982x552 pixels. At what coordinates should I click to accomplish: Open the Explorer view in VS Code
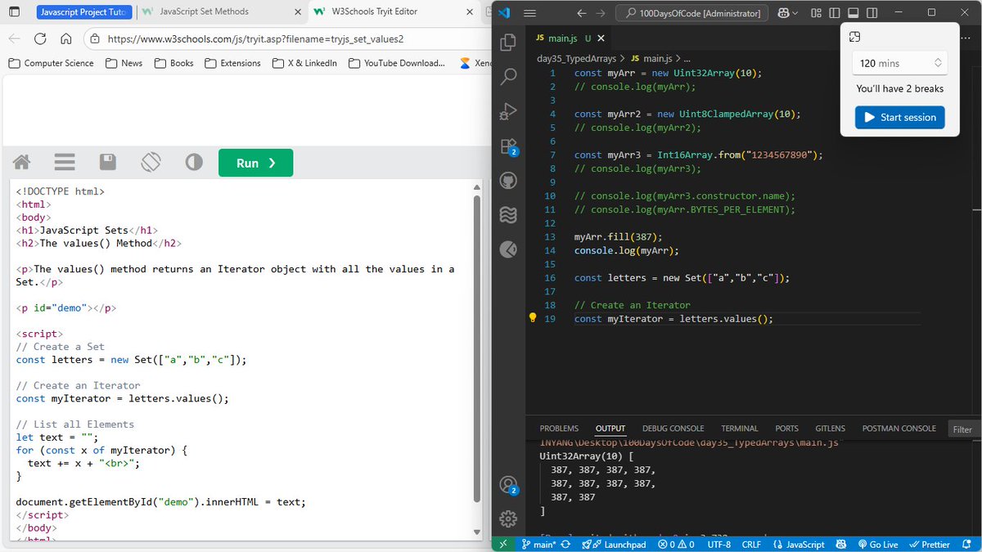click(508, 42)
